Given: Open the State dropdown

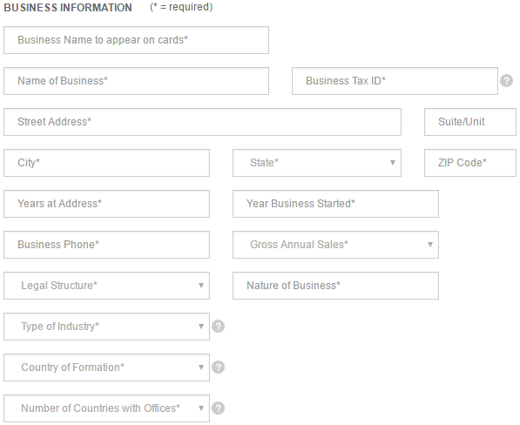Looking at the screenshot, I should point(317,163).
